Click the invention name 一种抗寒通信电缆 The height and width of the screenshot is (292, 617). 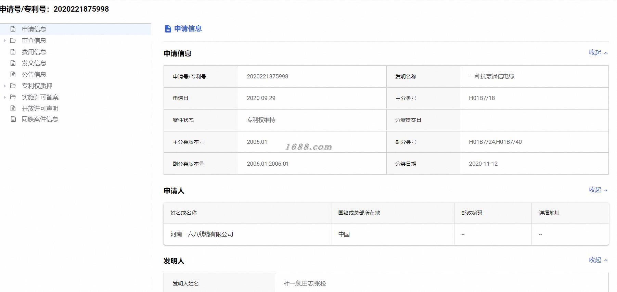pos(492,76)
